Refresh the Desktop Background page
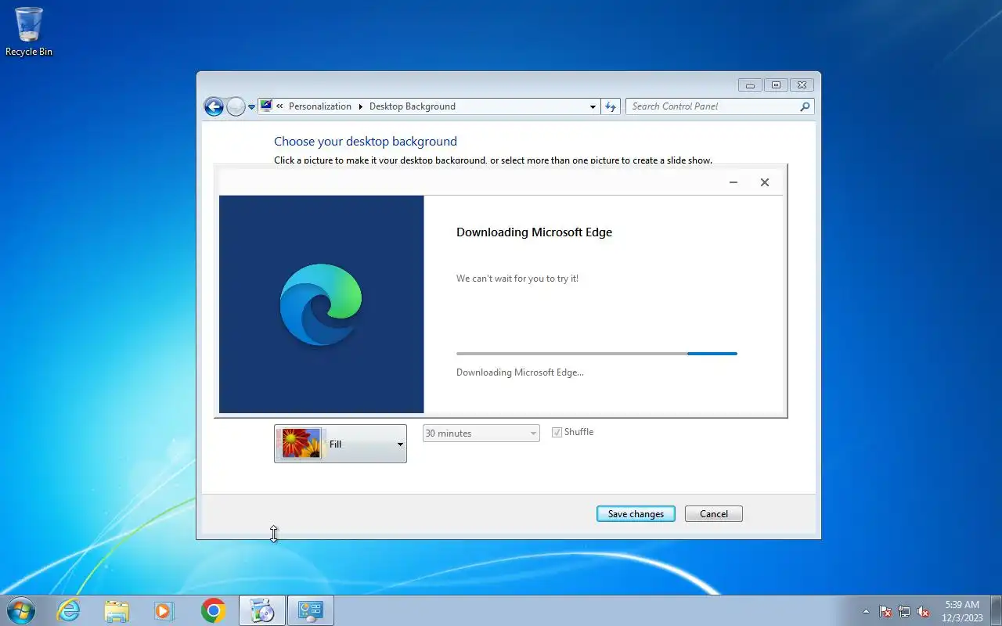This screenshot has width=1002, height=626. (x=611, y=106)
